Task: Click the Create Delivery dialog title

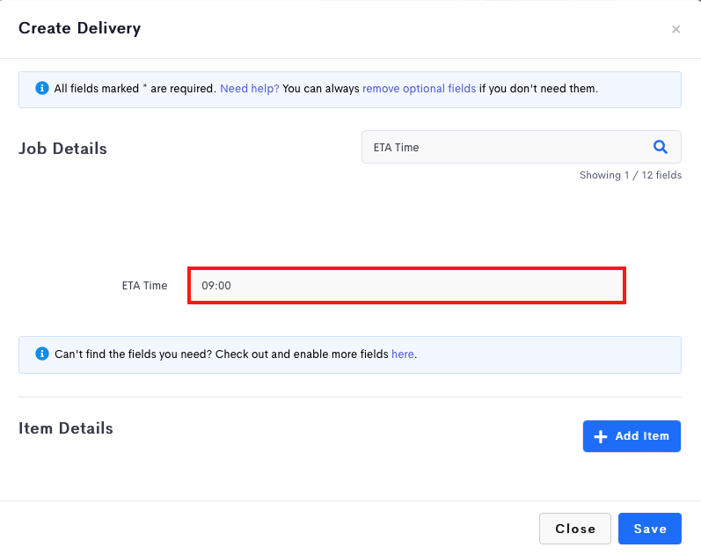Action: click(x=79, y=28)
